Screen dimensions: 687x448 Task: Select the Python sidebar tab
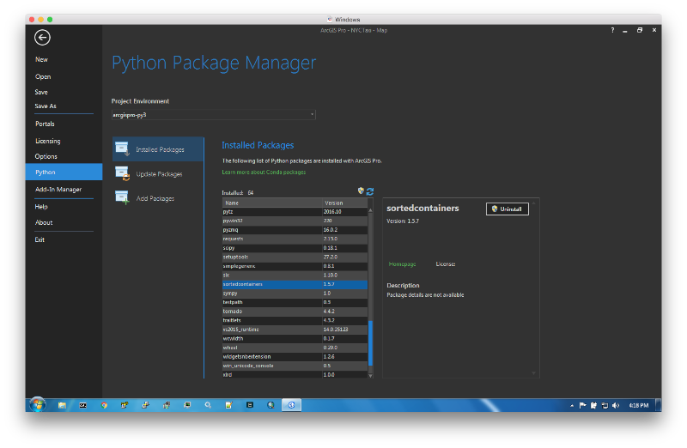[64, 173]
